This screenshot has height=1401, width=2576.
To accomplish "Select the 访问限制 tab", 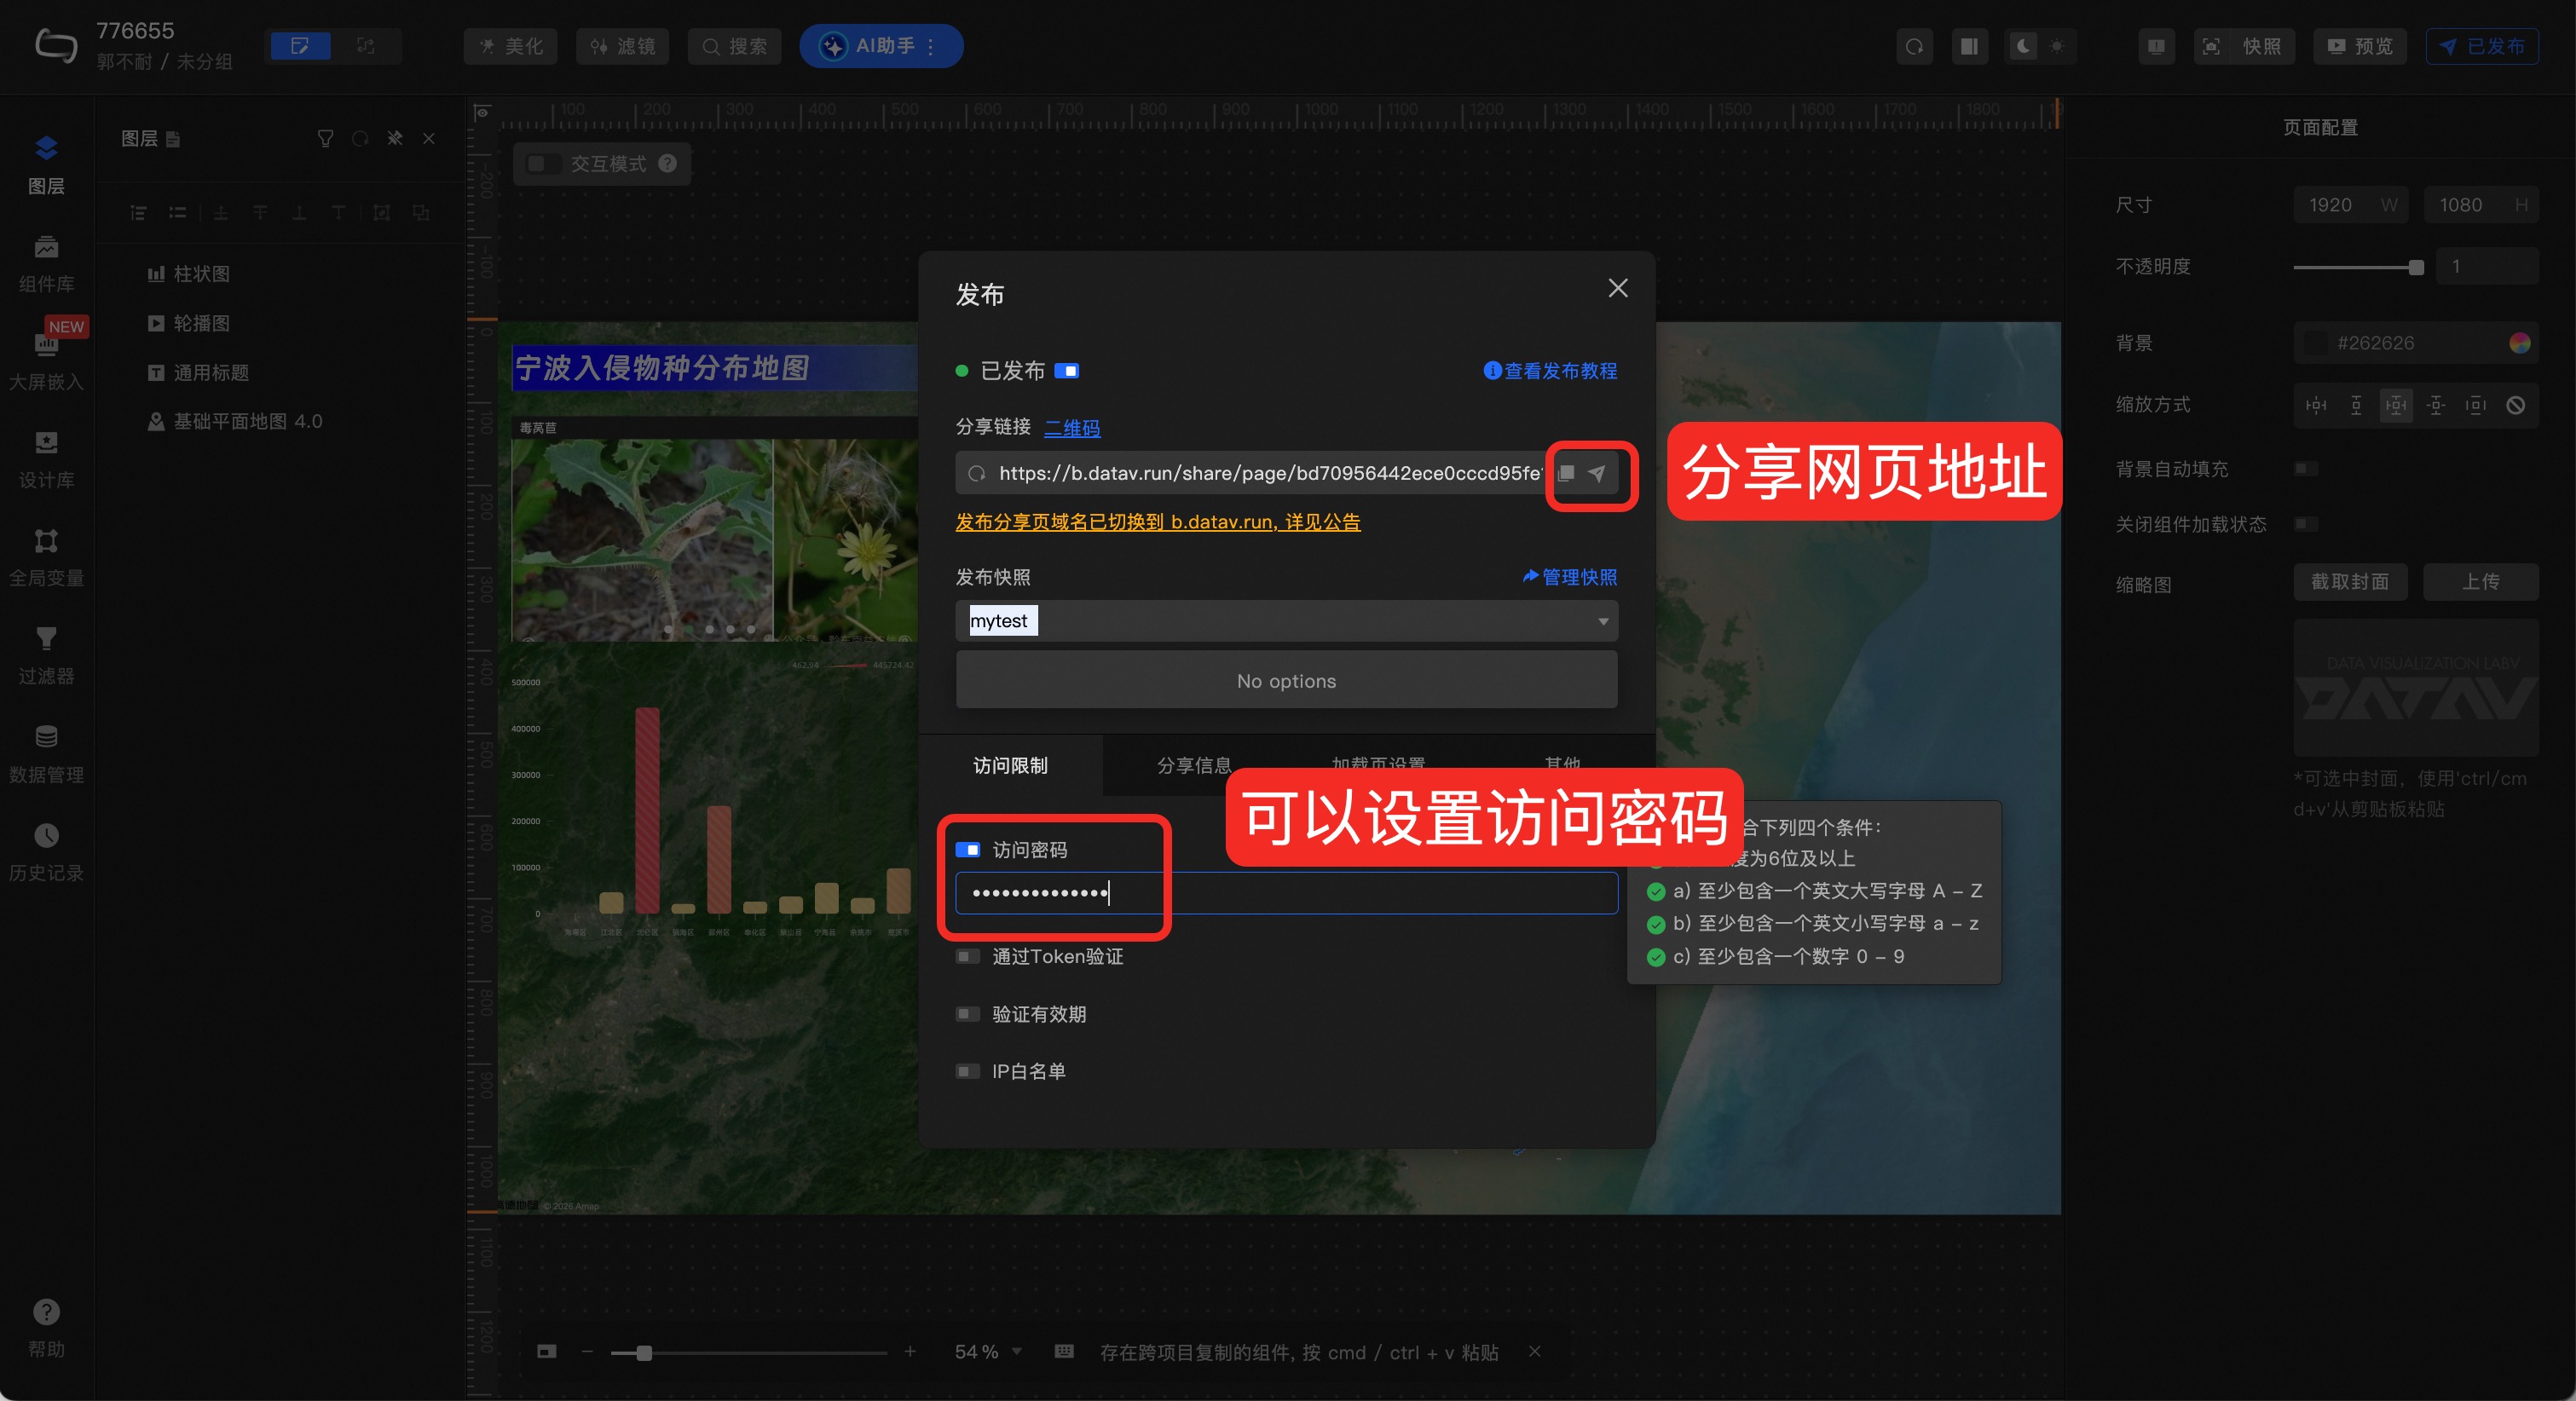I will (x=1010, y=765).
